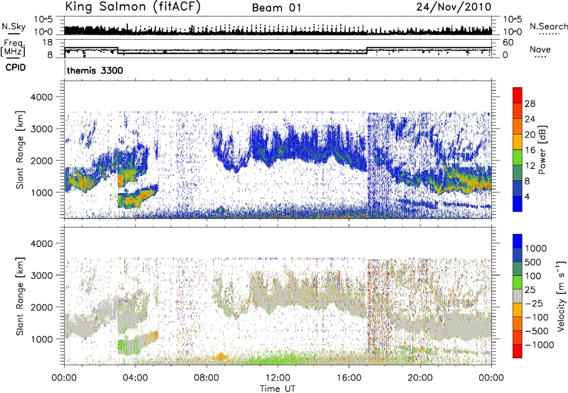Click the red swatch at bottom of Velocity bar

(518, 351)
